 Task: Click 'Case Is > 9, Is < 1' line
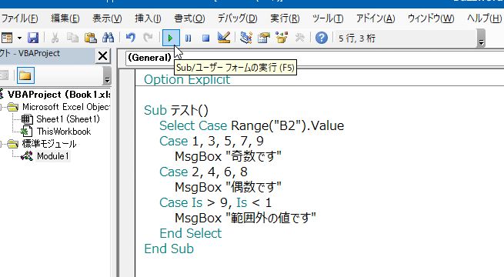(x=215, y=203)
